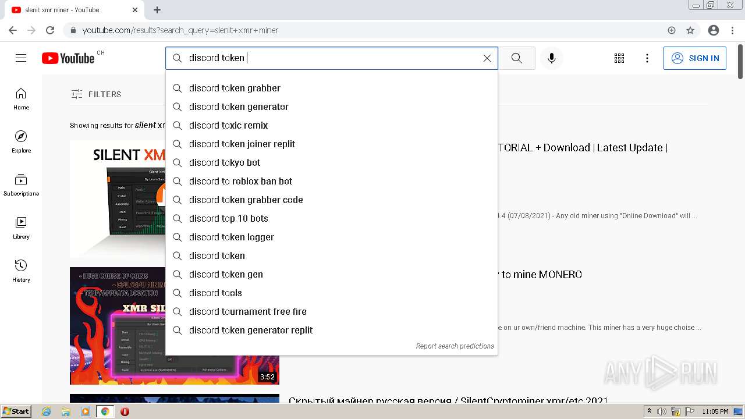
Task: Choose suggestion 'discord toxic remix'
Action: [x=332, y=125]
